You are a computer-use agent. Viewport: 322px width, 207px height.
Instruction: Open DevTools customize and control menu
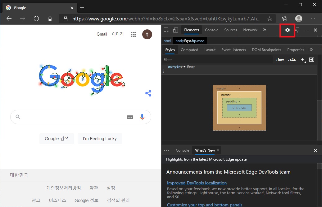coord(306,30)
